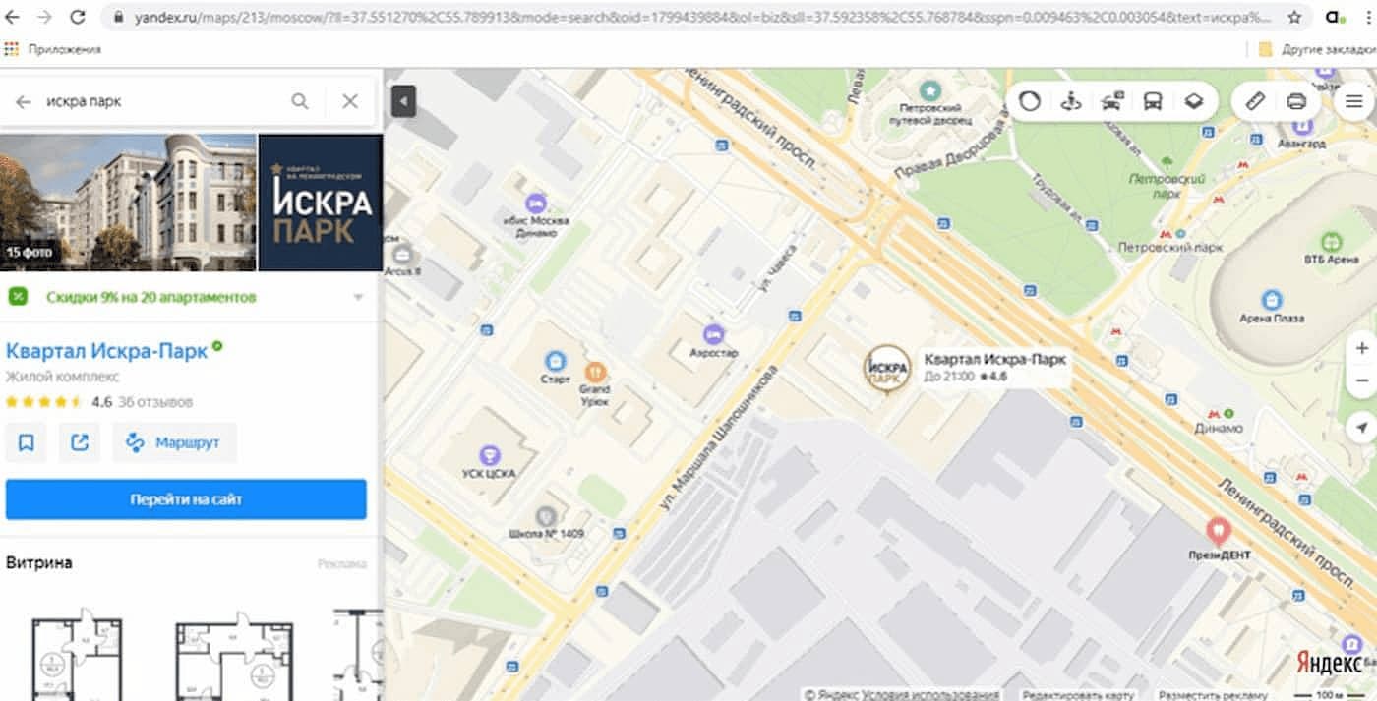Open the first floor plan in Витрина

77,657
